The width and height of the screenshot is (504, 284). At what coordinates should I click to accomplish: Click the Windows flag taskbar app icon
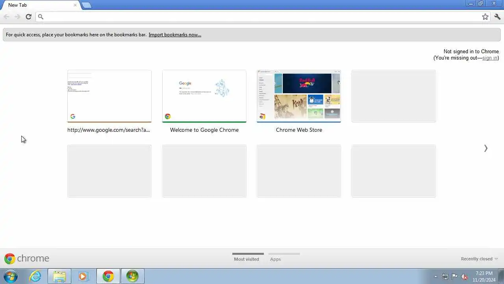tap(132, 276)
